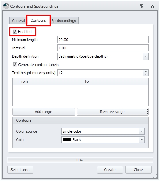Click the Text height value field
The height and width of the screenshot is (181, 160).
100,73
